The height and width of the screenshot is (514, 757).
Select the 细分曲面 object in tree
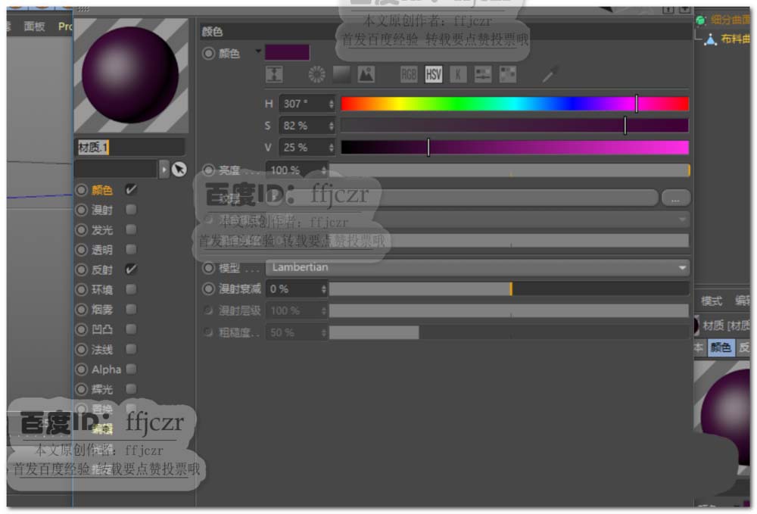point(730,20)
